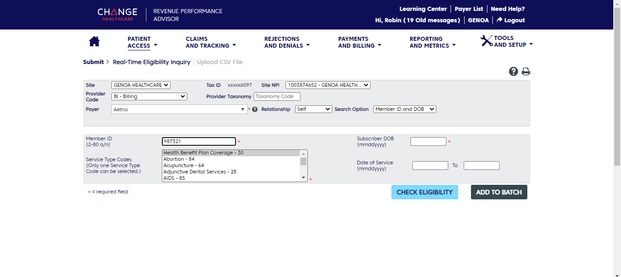
Task: Open the Patient Access menu
Action: coord(142,42)
